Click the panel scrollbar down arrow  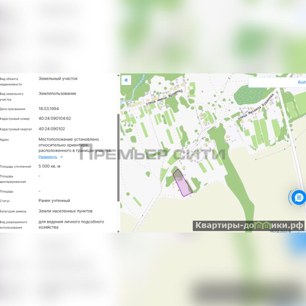coord(118,231)
